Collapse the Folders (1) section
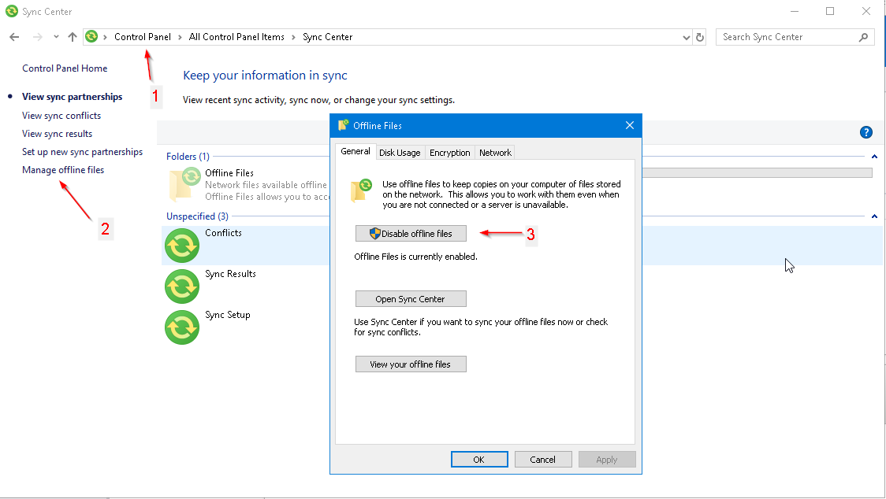The height and width of the screenshot is (499, 886). coord(873,156)
